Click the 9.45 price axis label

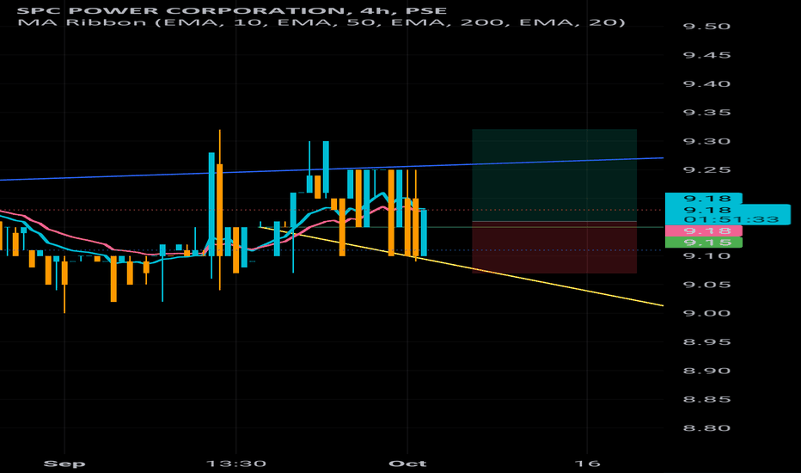706,55
